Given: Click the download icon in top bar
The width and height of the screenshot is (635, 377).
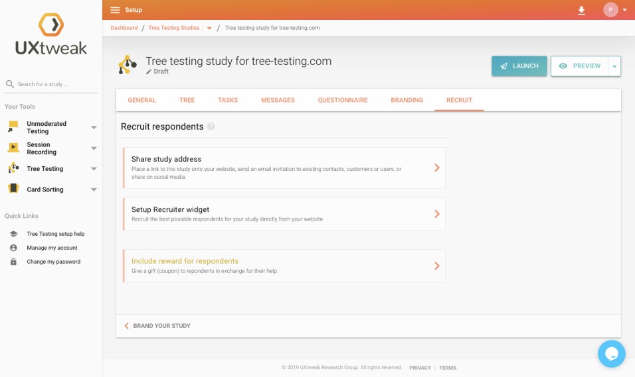Looking at the screenshot, I should [x=581, y=11].
